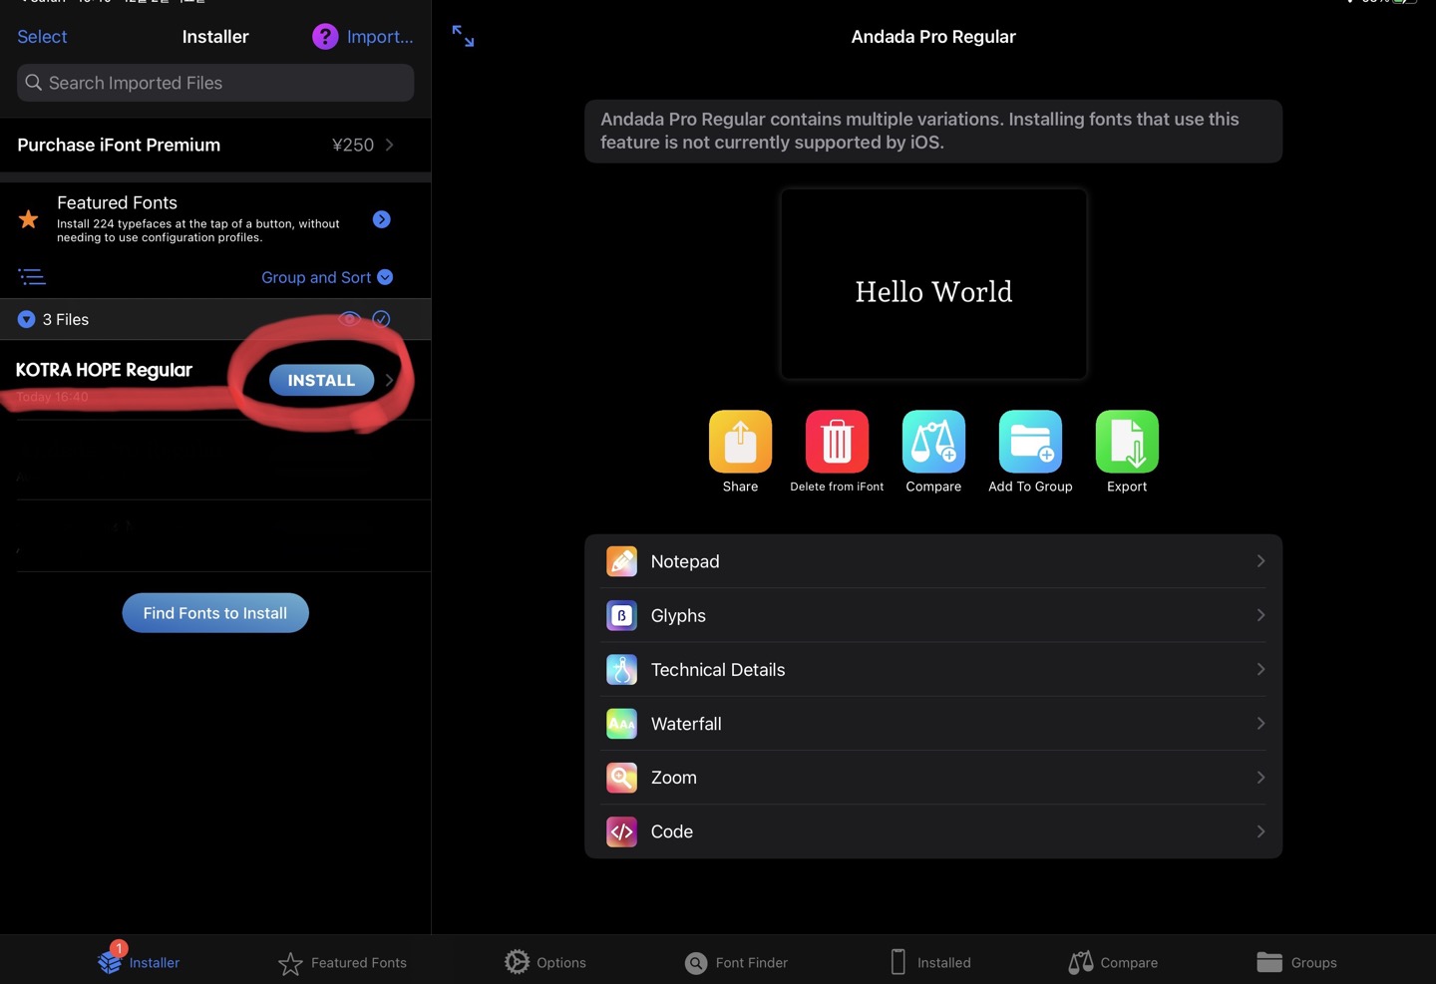This screenshot has height=984, width=1436.
Task: Install KOTRA HOPE Regular font
Action: click(x=321, y=380)
